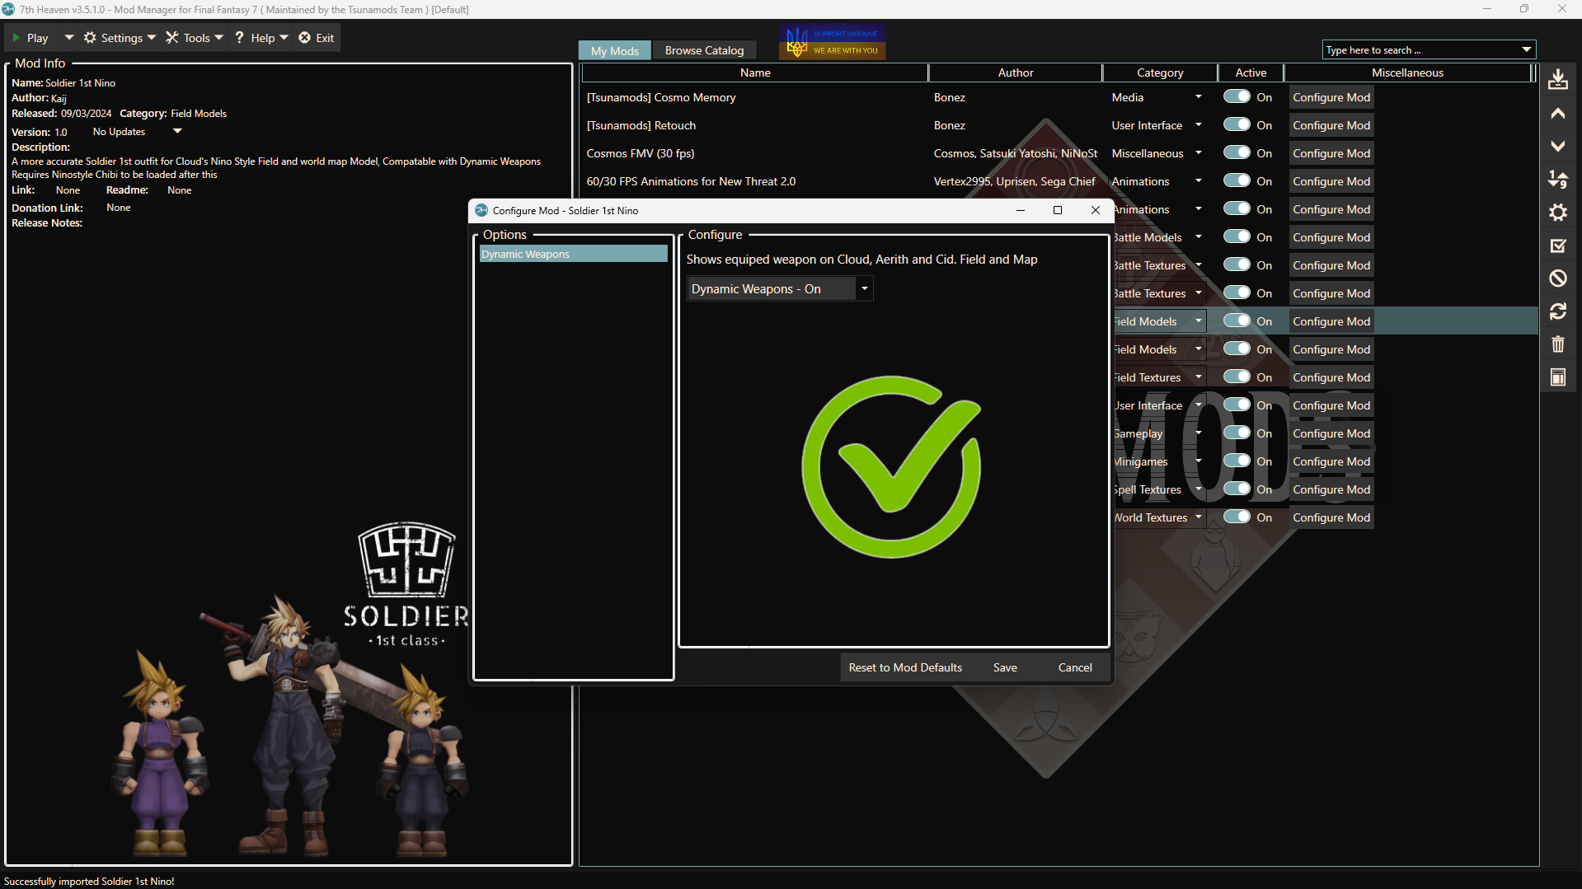
Task: Select Dynamic Weapons in Options list
Action: [574, 254]
